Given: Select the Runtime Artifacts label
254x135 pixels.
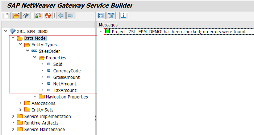Looking at the screenshot, I should (x=41, y=123).
